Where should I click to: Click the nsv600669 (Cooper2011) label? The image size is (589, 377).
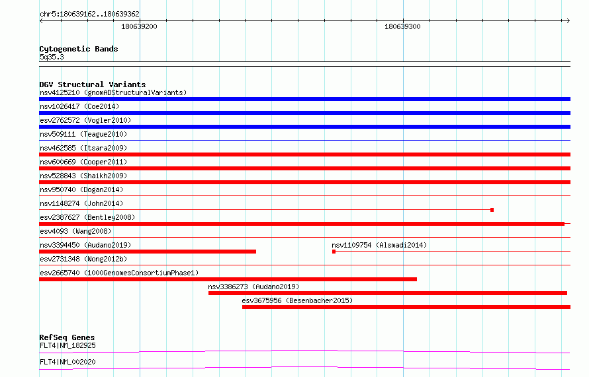click(83, 162)
